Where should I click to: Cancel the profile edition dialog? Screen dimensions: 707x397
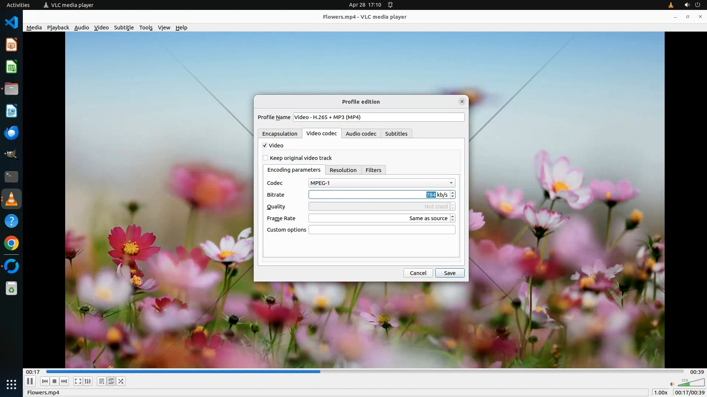pyautogui.click(x=418, y=273)
